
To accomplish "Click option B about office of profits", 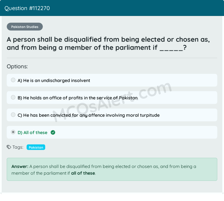I will pos(78,98).
